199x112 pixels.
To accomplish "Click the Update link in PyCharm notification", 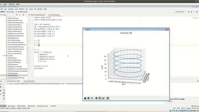I will (x=170, y=101).
